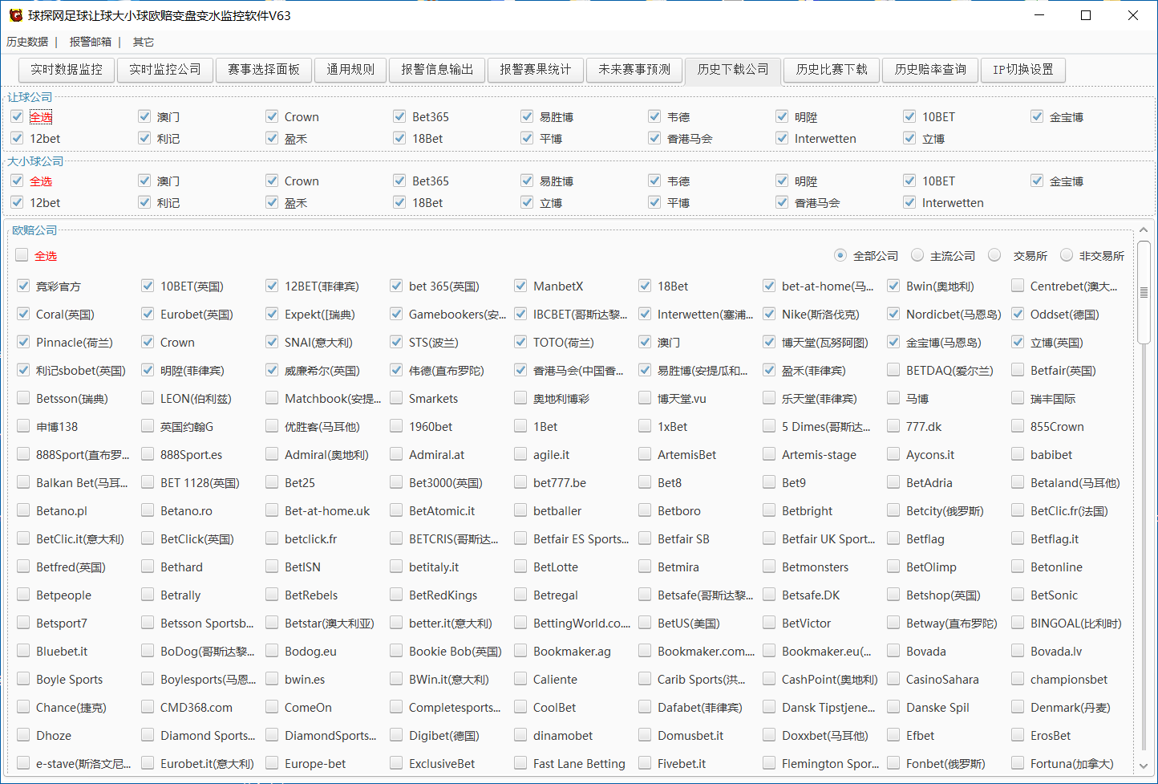Screen dimensions: 1158x784
Task: Uncheck the bet 365(英国) checkbox
Action: (396, 286)
